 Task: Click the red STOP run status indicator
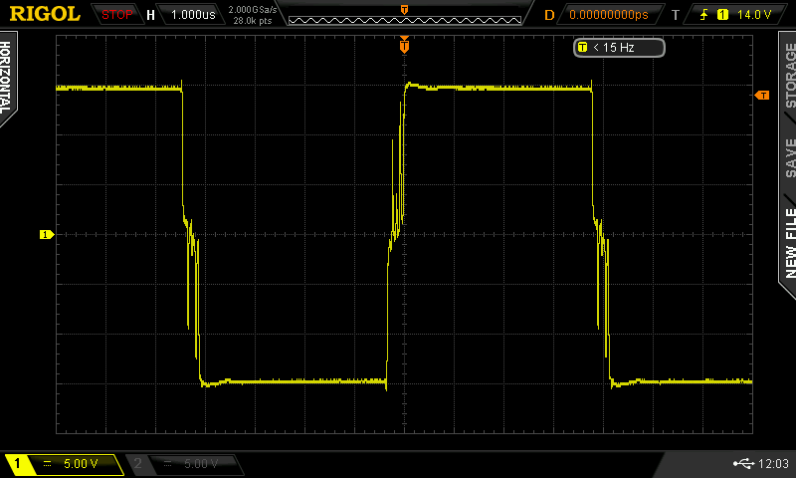tap(115, 15)
